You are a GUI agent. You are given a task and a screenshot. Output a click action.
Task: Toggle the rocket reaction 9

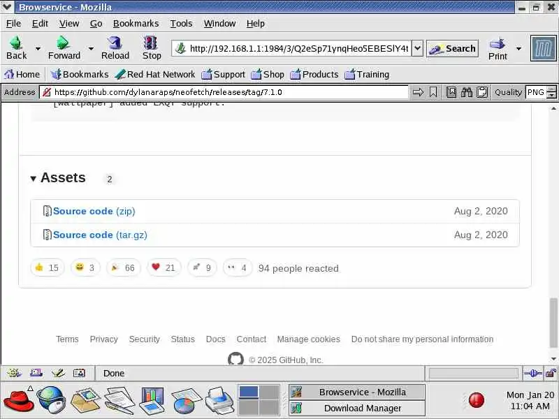[202, 268]
